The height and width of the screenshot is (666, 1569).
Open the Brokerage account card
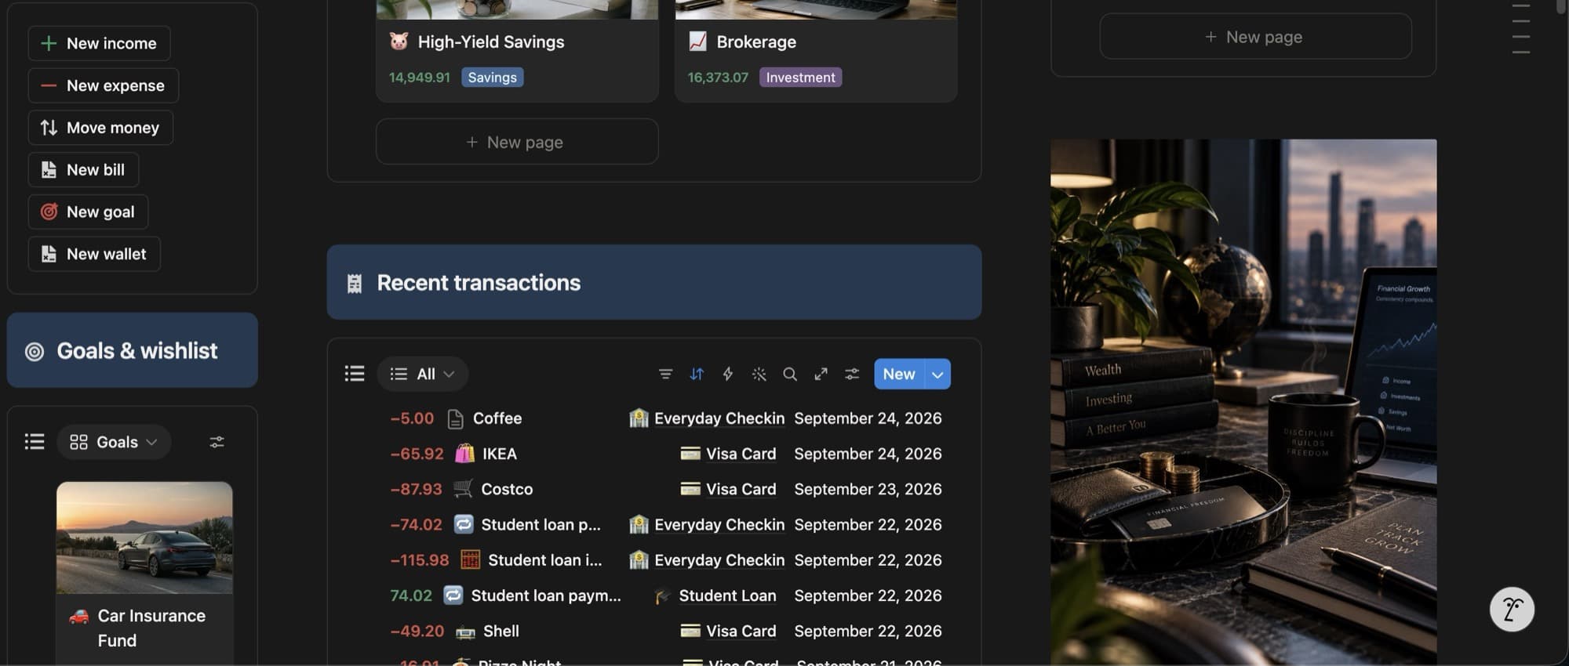click(816, 51)
